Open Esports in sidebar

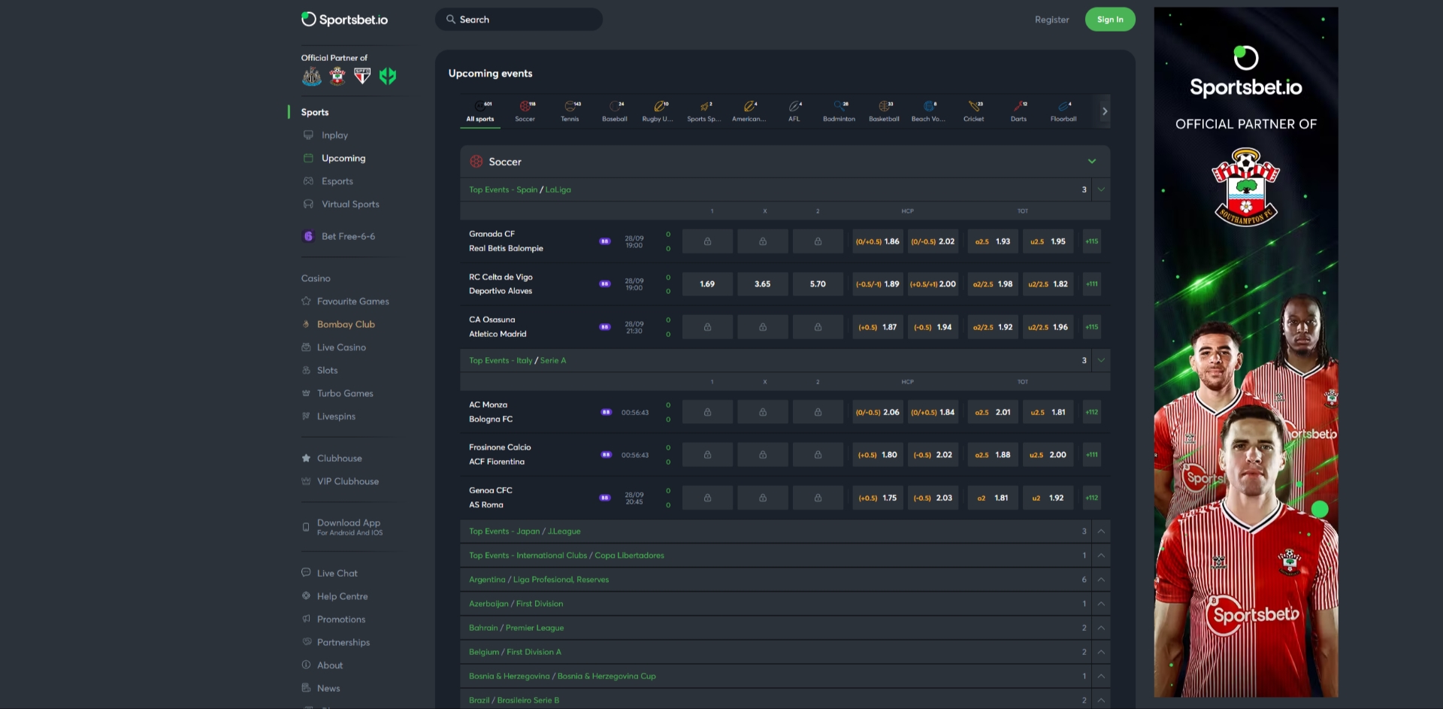pos(337,181)
